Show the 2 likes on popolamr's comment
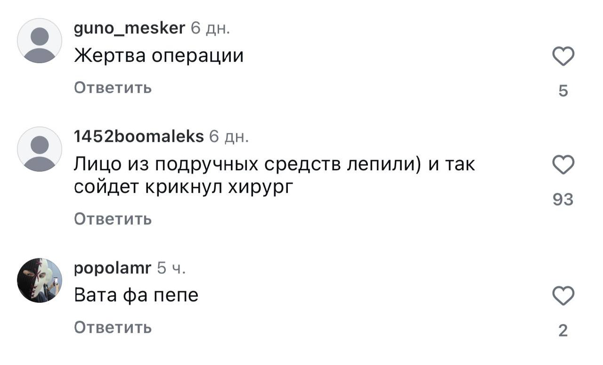This screenshot has width=603, height=365. click(563, 331)
